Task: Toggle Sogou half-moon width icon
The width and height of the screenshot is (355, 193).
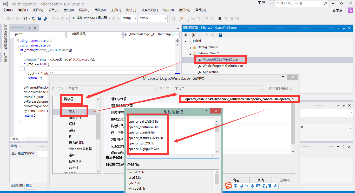Action: tap(241, 186)
